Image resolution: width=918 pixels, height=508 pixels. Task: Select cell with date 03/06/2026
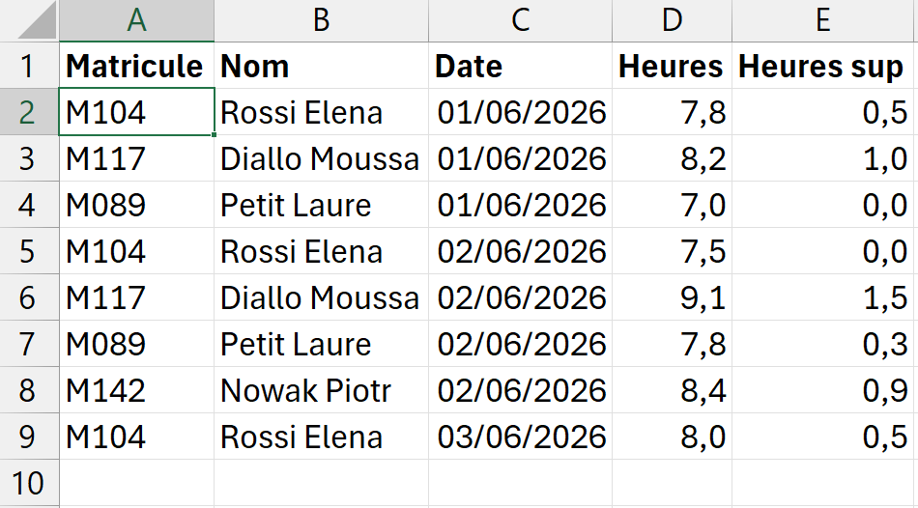coord(521,437)
